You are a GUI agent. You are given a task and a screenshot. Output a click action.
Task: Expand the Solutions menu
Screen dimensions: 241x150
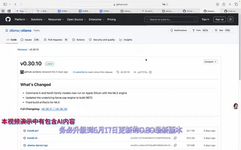coord(38,20)
